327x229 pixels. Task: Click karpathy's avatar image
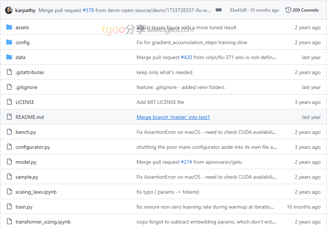[x=9, y=10]
